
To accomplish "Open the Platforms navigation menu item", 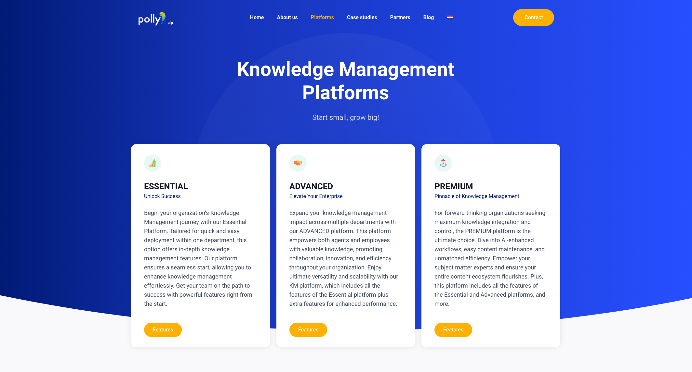I will pyautogui.click(x=322, y=18).
